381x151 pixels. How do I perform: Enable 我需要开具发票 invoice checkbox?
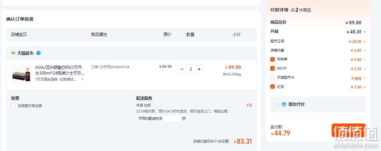[13, 106]
